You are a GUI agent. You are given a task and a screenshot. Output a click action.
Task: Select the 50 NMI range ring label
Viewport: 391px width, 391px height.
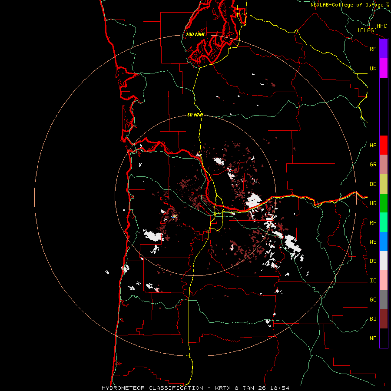(x=195, y=115)
